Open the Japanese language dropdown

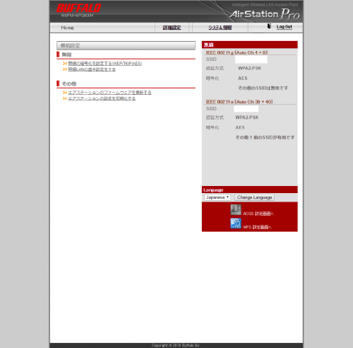(217, 197)
